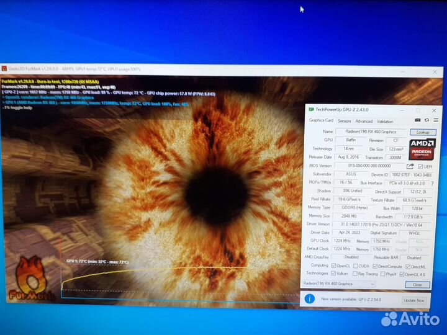Click the Update Now button

[x=414, y=300]
